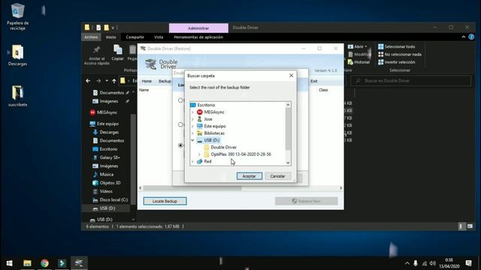Open File Explorer from the taskbar
This screenshot has height=270, width=481.
(x=27, y=263)
